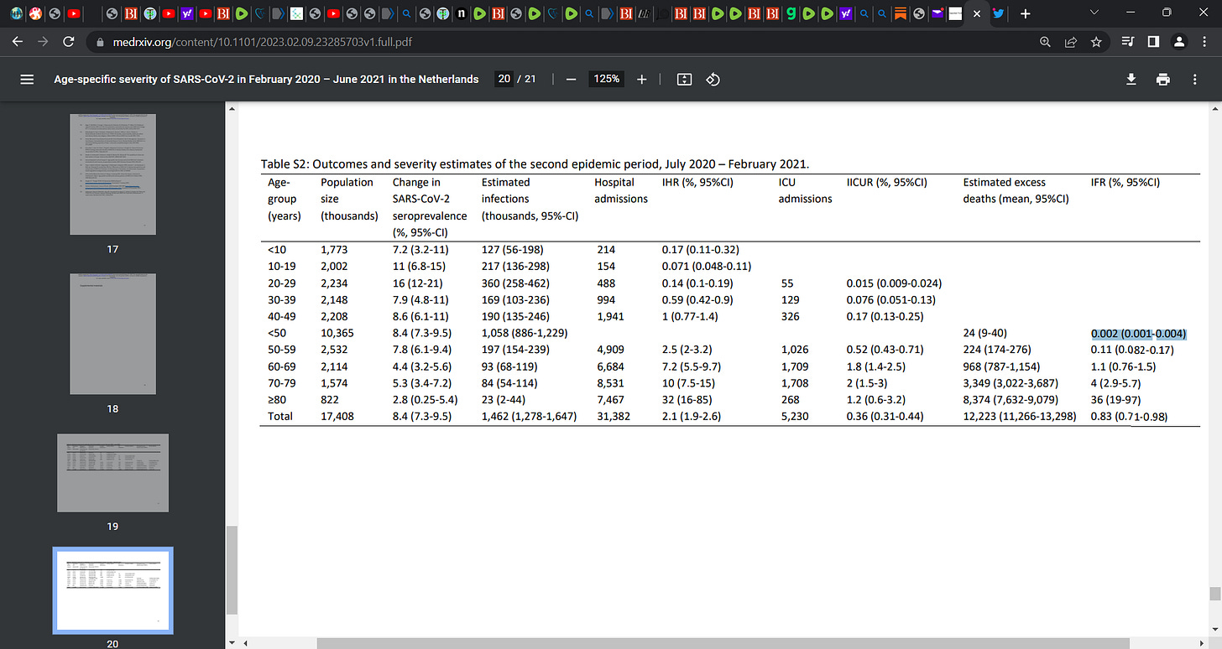Reload the medrxiv page

69,41
